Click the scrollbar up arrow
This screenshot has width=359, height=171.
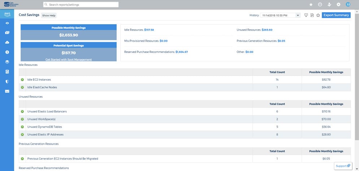pyautogui.click(x=357, y=11)
